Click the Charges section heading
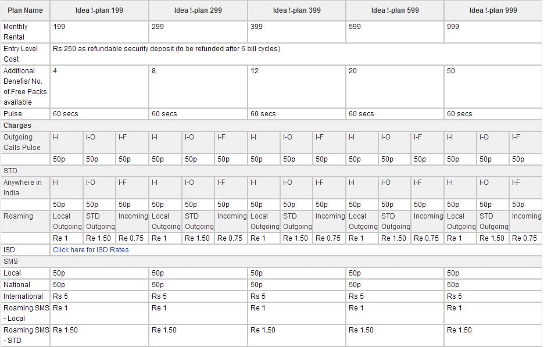This screenshot has height=347, width=544. tap(17, 126)
